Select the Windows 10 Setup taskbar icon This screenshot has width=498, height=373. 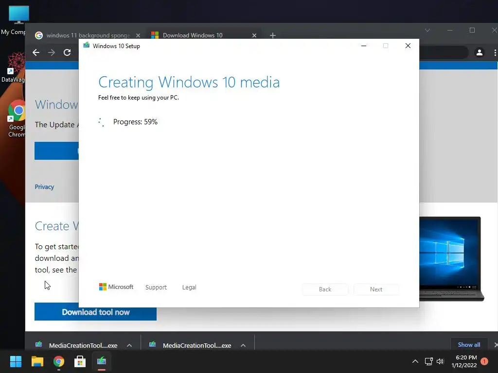[102, 361]
